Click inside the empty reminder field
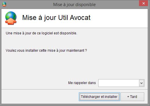 tap(119, 83)
